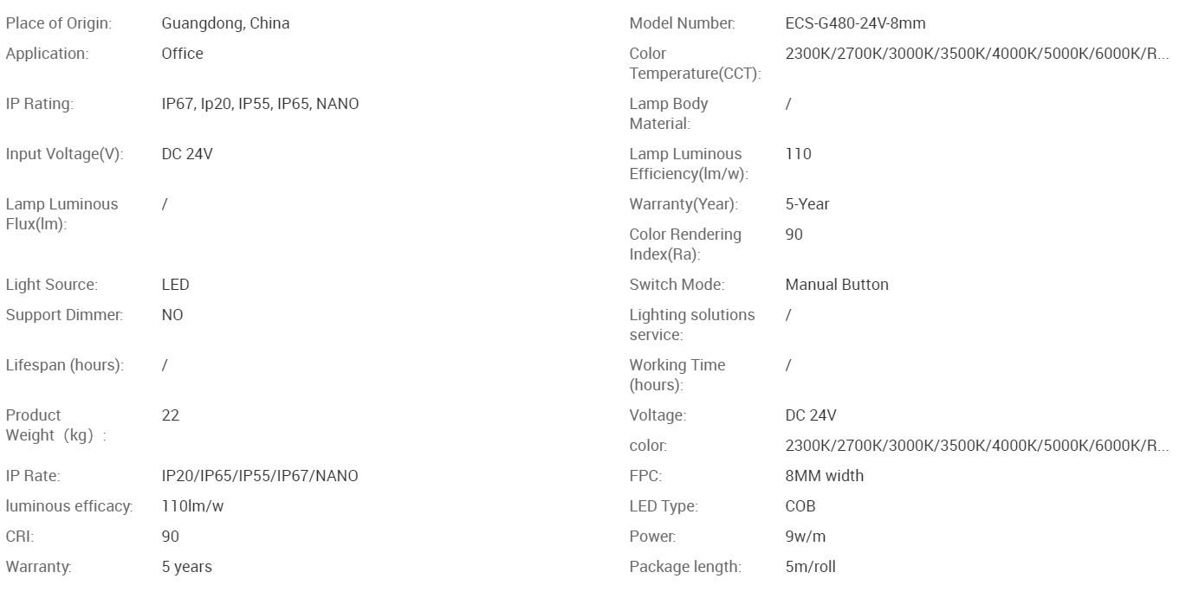Click the Power value 9w/m
Image resolution: width=1192 pixels, height=598 pixels.
click(x=805, y=537)
